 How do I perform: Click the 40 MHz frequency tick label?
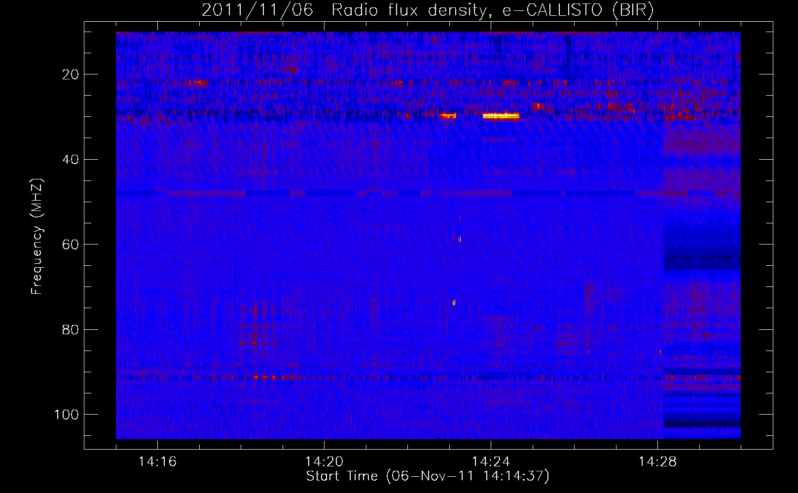[x=71, y=160]
